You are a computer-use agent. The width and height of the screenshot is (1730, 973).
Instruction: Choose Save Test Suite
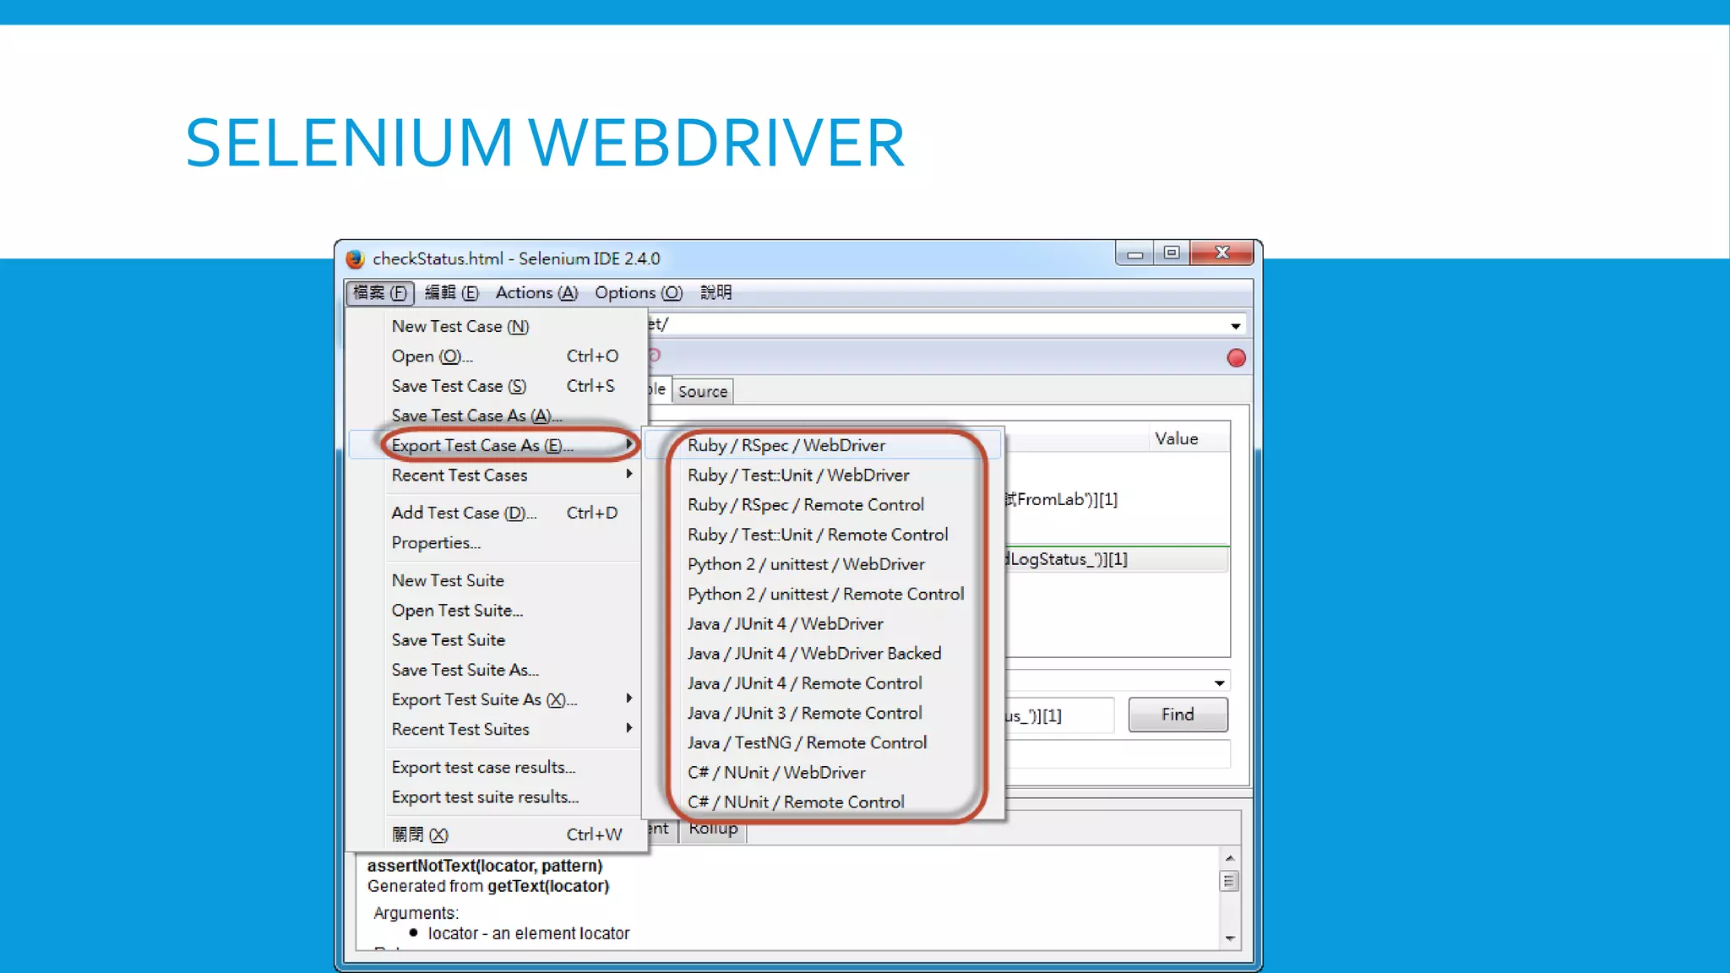496,640
